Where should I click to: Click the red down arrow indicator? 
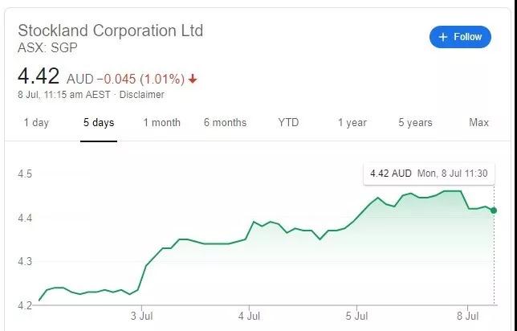tap(193, 79)
